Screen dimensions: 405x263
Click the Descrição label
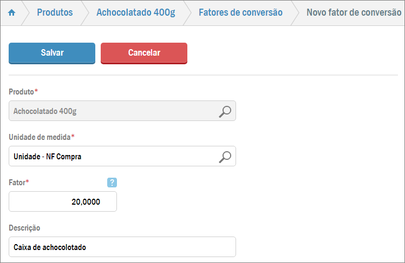pyautogui.click(x=24, y=228)
